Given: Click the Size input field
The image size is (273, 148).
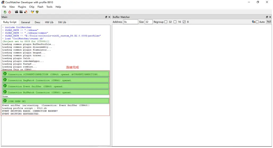Looking at the screenshot, I should [148, 22].
